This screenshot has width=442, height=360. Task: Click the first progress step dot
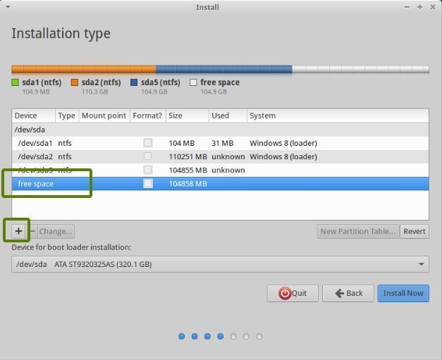[x=182, y=336]
